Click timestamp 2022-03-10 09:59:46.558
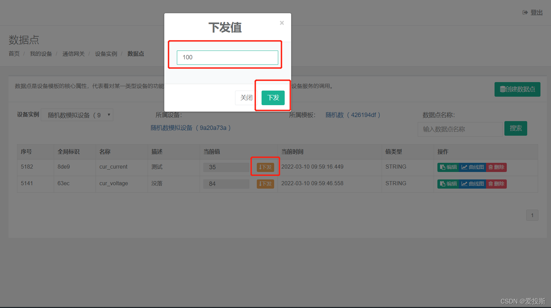The image size is (551, 308). tap(312, 183)
